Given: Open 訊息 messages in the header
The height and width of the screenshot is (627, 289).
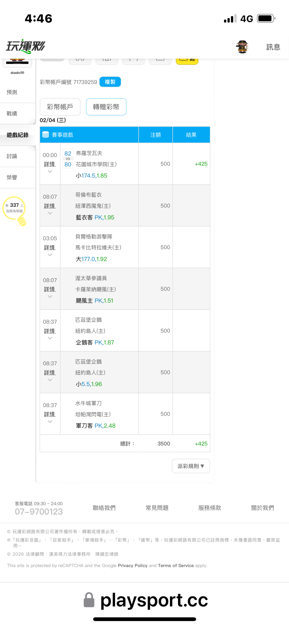Looking at the screenshot, I should point(273,47).
